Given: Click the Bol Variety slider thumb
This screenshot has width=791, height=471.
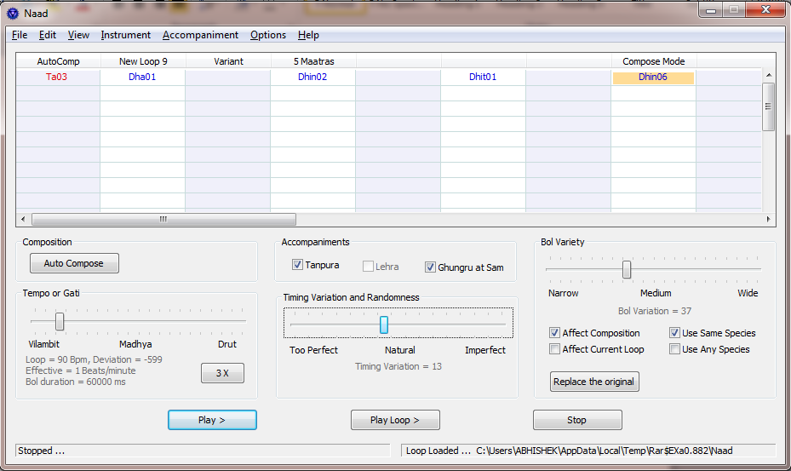Looking at the screenshot, I should [627, 269].
